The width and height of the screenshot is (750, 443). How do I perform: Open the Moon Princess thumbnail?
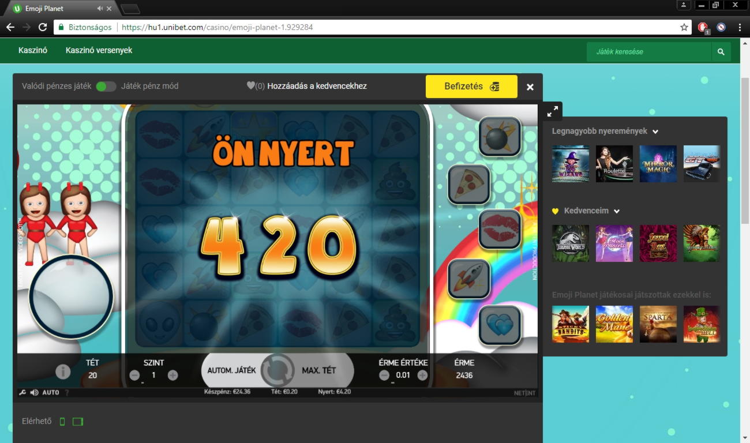pos(614,243)
